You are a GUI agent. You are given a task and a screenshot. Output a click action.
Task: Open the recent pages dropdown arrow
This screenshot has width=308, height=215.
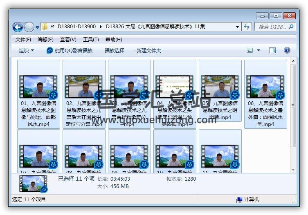[x=38, y=27]
